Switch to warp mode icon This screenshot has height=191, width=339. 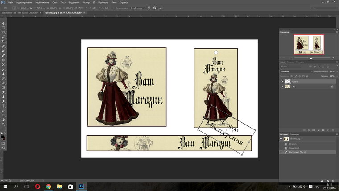pyautogui.click(x=149, y=8)
